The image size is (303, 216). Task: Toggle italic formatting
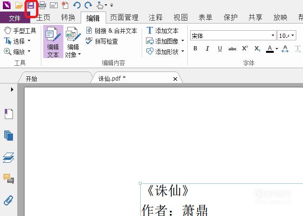(x=207, y=48)
